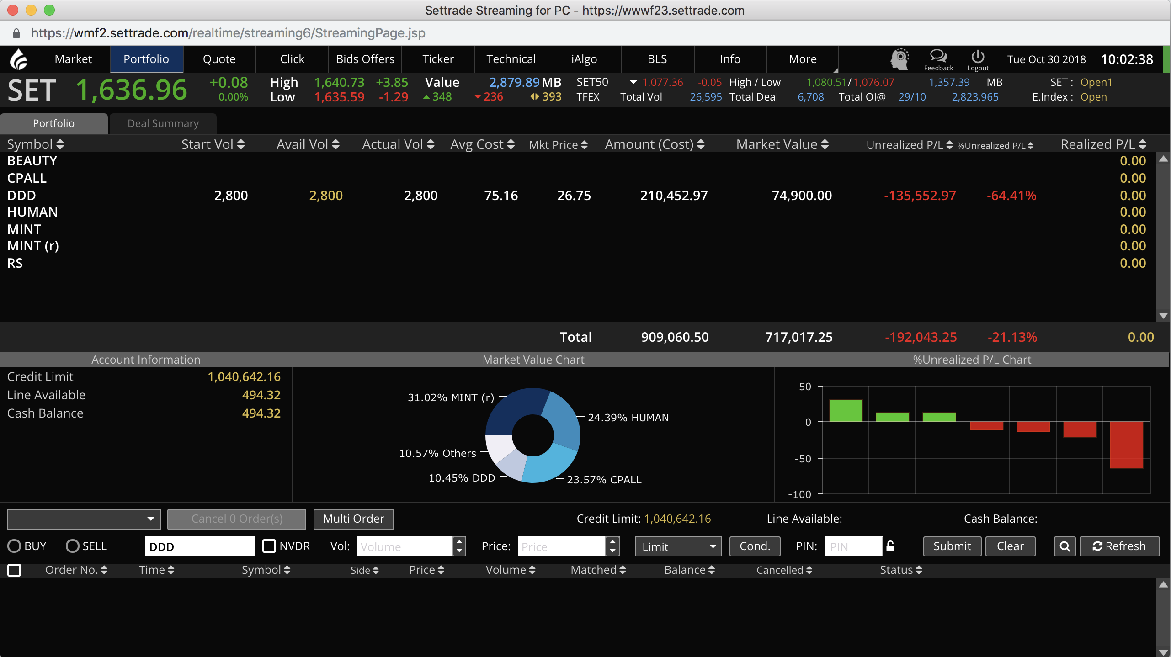Viewport: 1171px width, 657px height.
Task: Sort portfolio by Market Value column
Action: [782, 144]
